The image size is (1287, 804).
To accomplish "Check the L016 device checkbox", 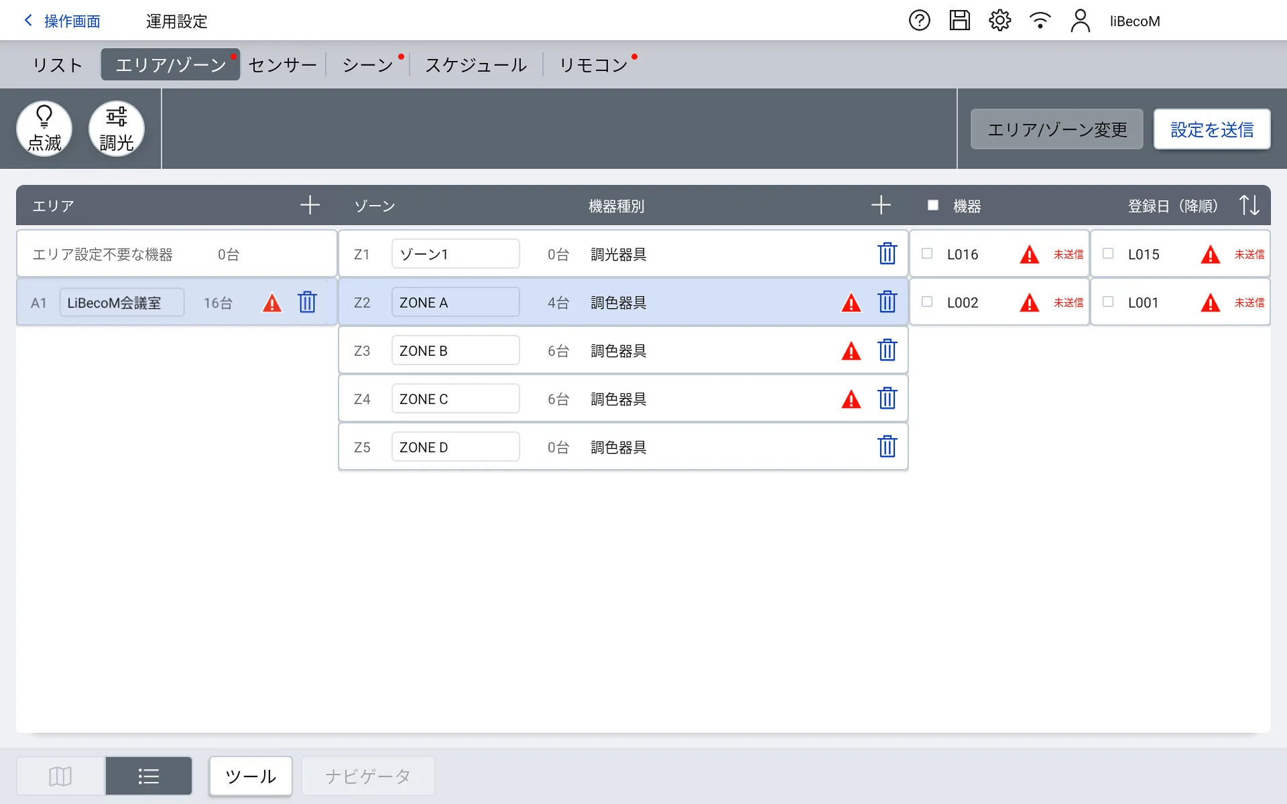I will [927, 254].
